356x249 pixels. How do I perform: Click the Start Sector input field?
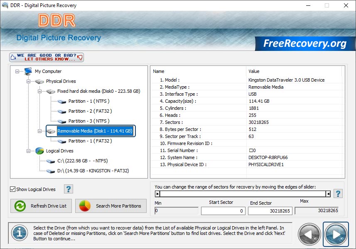point(223,211)
